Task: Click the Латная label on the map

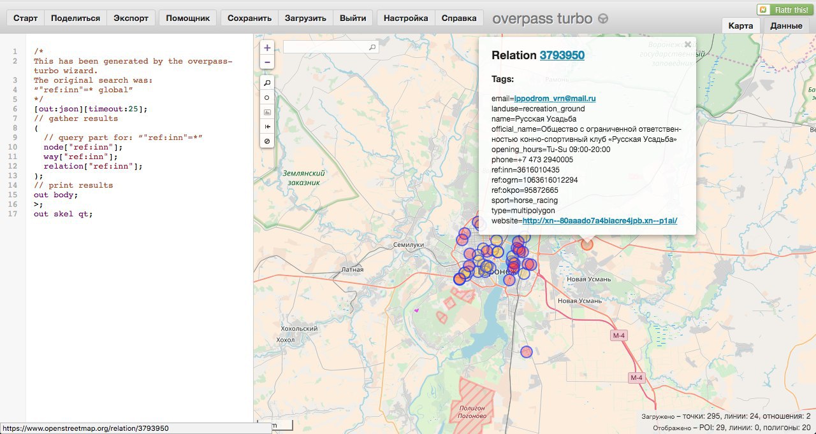Action: pos(353,269)
